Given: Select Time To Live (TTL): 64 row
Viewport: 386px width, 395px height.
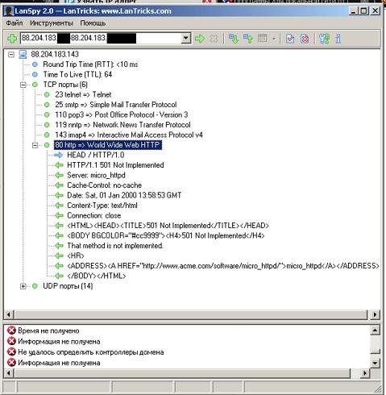Looking at the screenshot, I should coord(77,74).
